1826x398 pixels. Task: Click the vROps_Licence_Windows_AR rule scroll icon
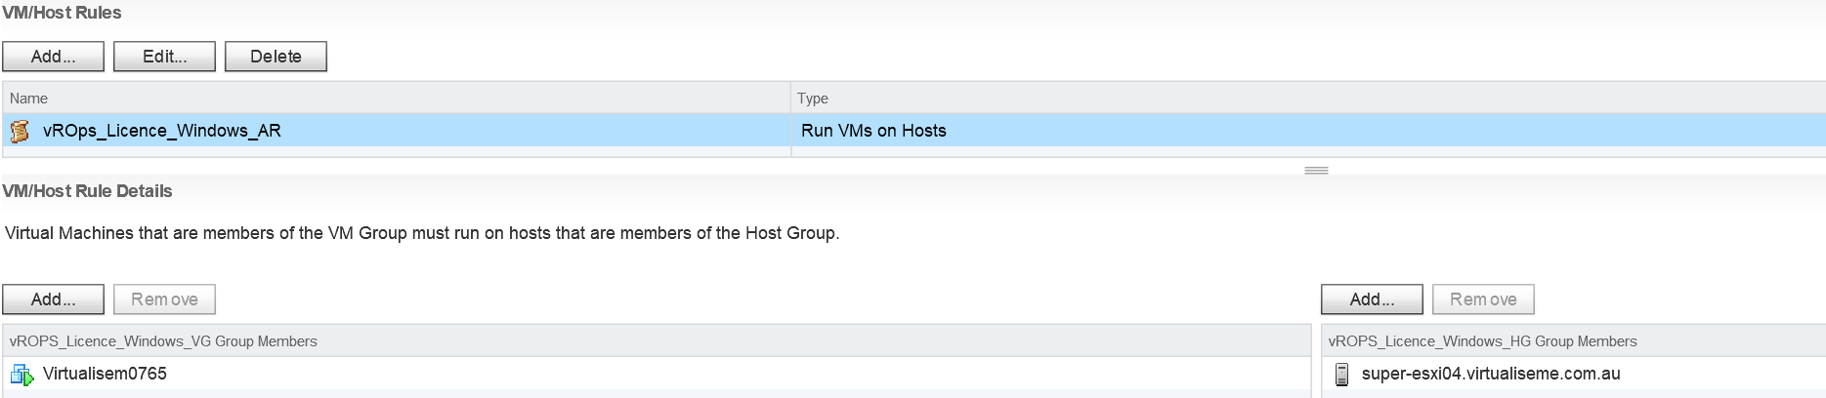[x=20, y=131]
